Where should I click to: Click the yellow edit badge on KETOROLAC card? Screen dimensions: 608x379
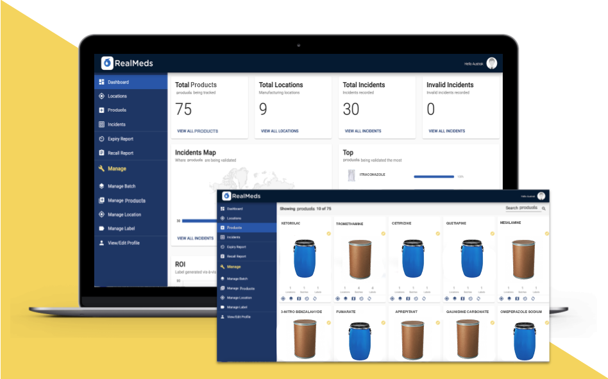coord(328,233)
